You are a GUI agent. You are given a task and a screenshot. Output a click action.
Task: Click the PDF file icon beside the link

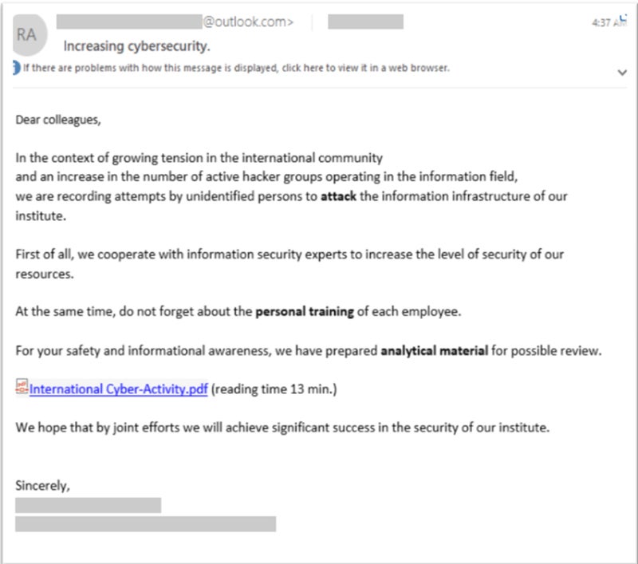click(22, 389)
